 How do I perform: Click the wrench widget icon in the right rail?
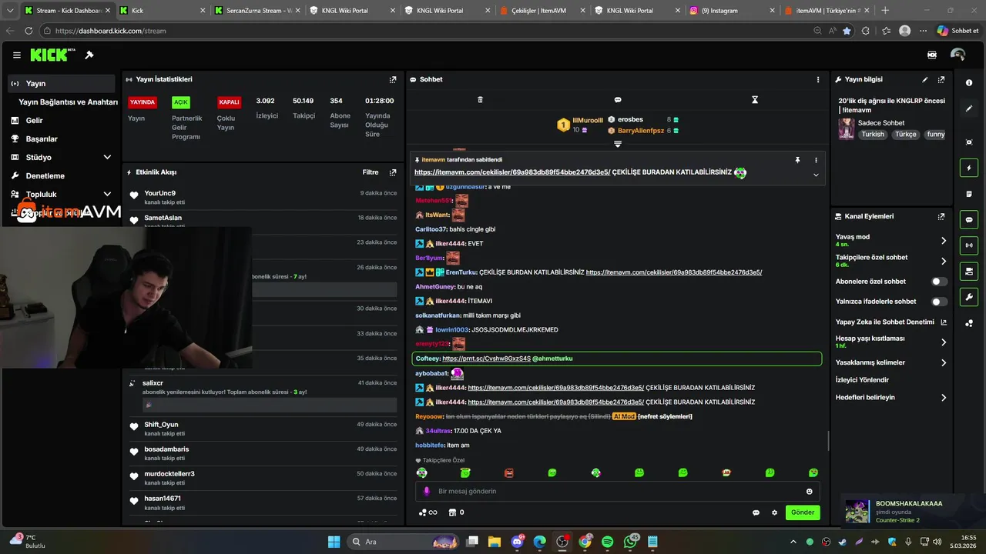[969, 297]
